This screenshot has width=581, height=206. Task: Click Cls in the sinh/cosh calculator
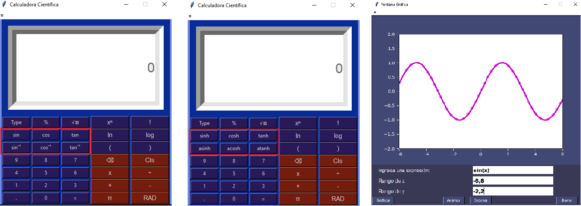click(x=338, y=161)
